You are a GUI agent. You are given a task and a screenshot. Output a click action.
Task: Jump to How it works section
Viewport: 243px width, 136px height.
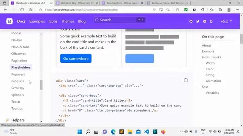click(x=211, y=57)
